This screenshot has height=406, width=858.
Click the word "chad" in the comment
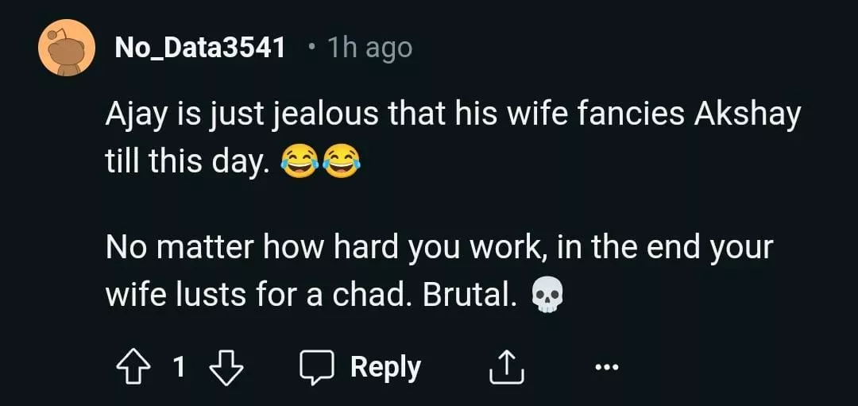coord(372,294)
